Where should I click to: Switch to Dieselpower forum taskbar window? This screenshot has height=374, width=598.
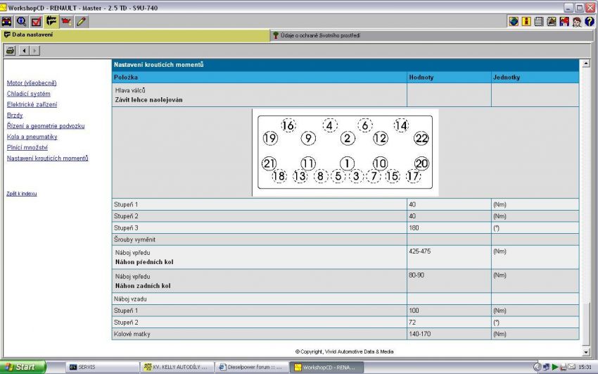click(x=251, y=367)
